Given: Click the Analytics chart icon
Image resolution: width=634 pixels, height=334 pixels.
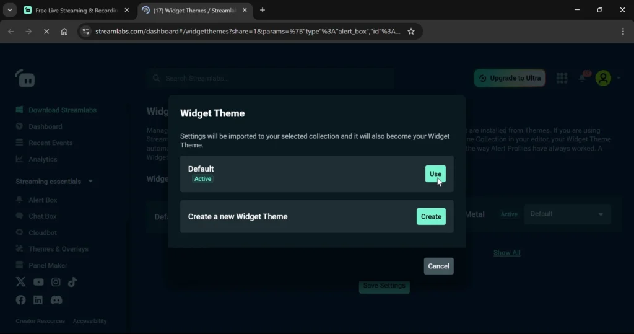Looking at the screenshot, I should pyautogui.click(x=19, y=159).
